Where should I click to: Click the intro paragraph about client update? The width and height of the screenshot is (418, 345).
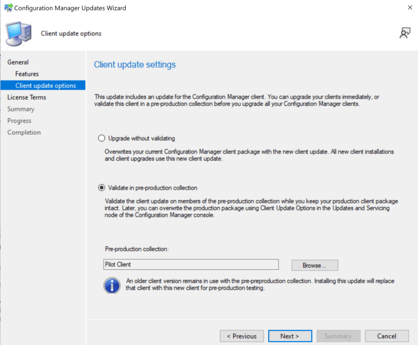click(237, 101)
